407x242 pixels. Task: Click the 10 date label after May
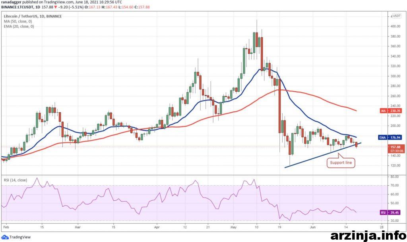(256, 227)
